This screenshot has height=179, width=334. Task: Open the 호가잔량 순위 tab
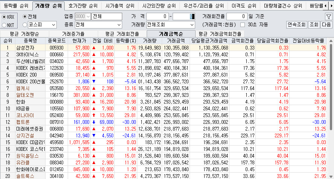pyautogui.click(x=83, y=6)
